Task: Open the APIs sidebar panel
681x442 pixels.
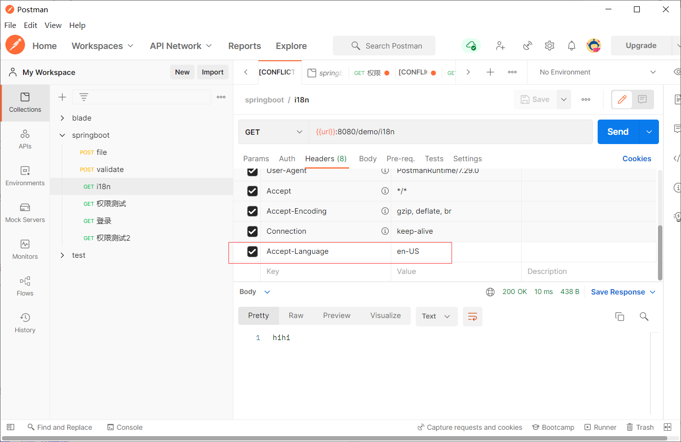Action: click(25, 140)
